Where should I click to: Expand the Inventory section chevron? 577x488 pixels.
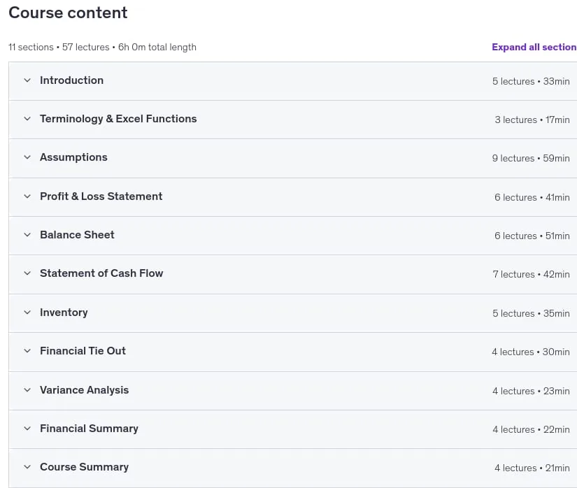[27, 313]
